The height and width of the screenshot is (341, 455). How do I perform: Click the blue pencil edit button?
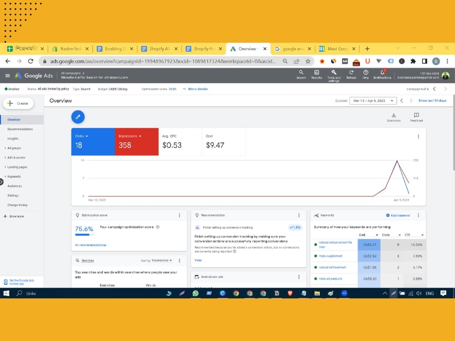click(x=78, y=117)
